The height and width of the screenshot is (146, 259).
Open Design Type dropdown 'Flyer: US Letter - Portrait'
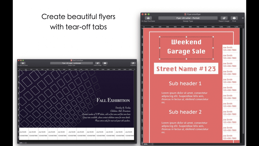pos(188,18)
